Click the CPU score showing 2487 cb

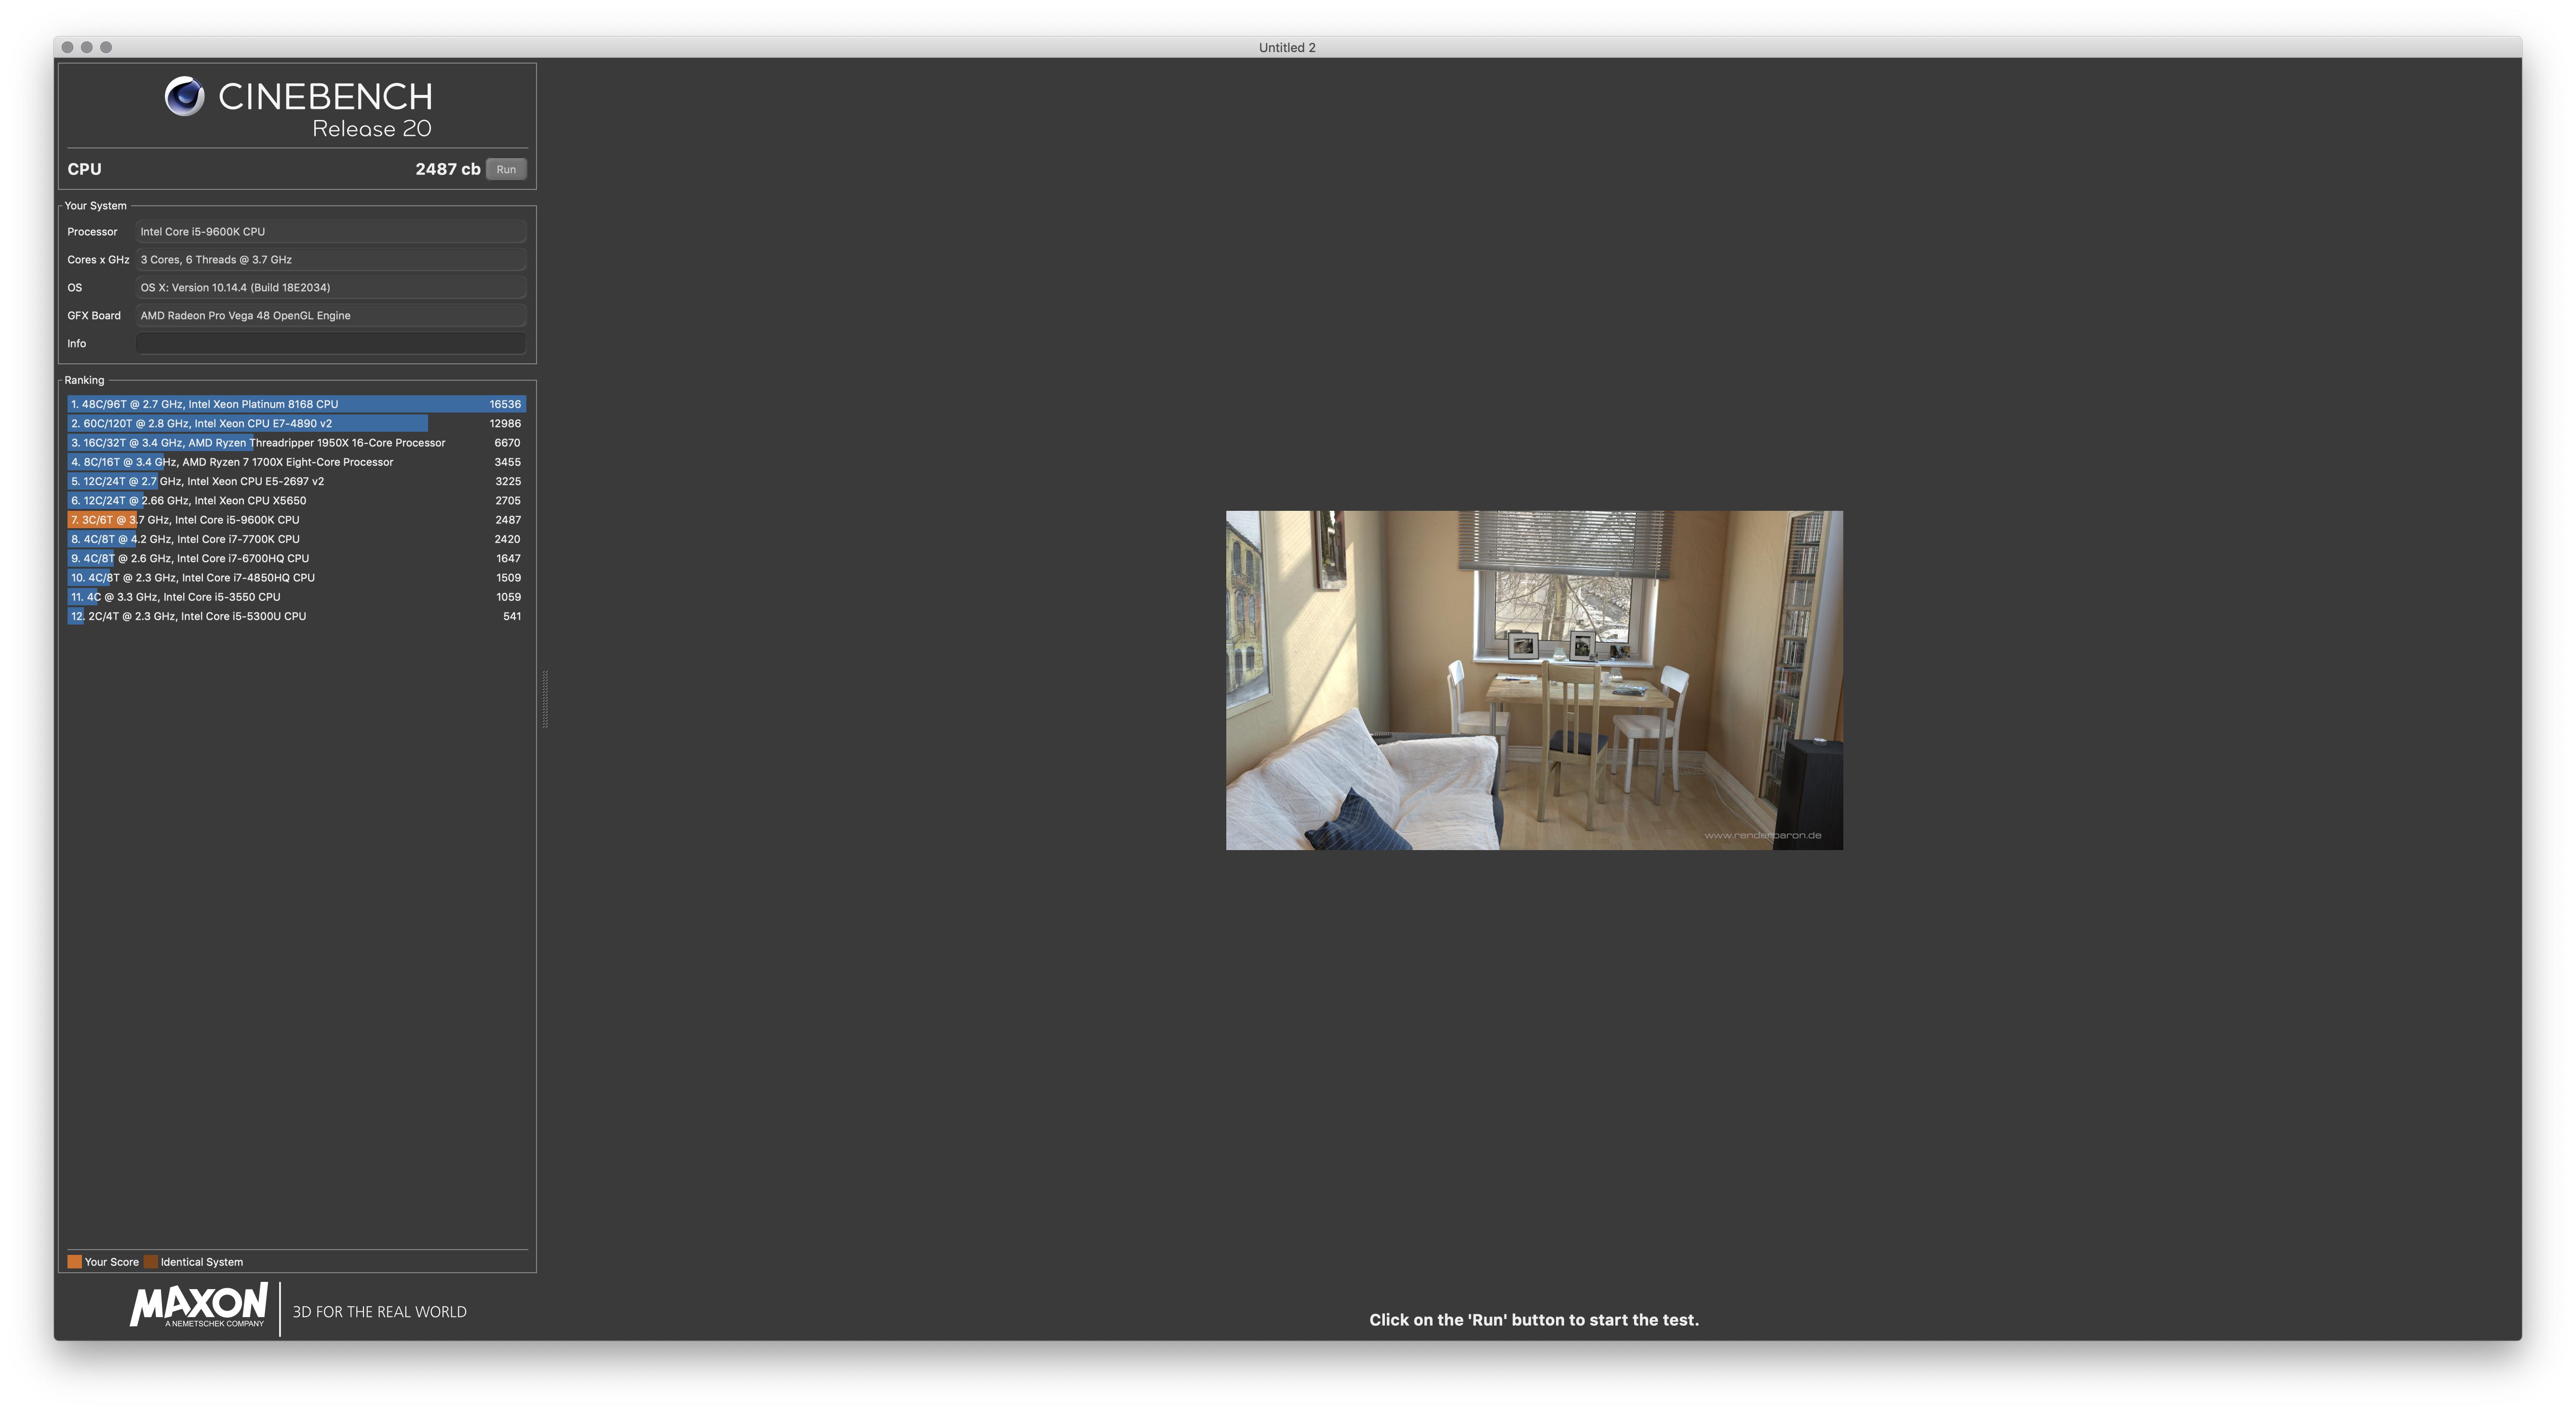click(446, 169)
